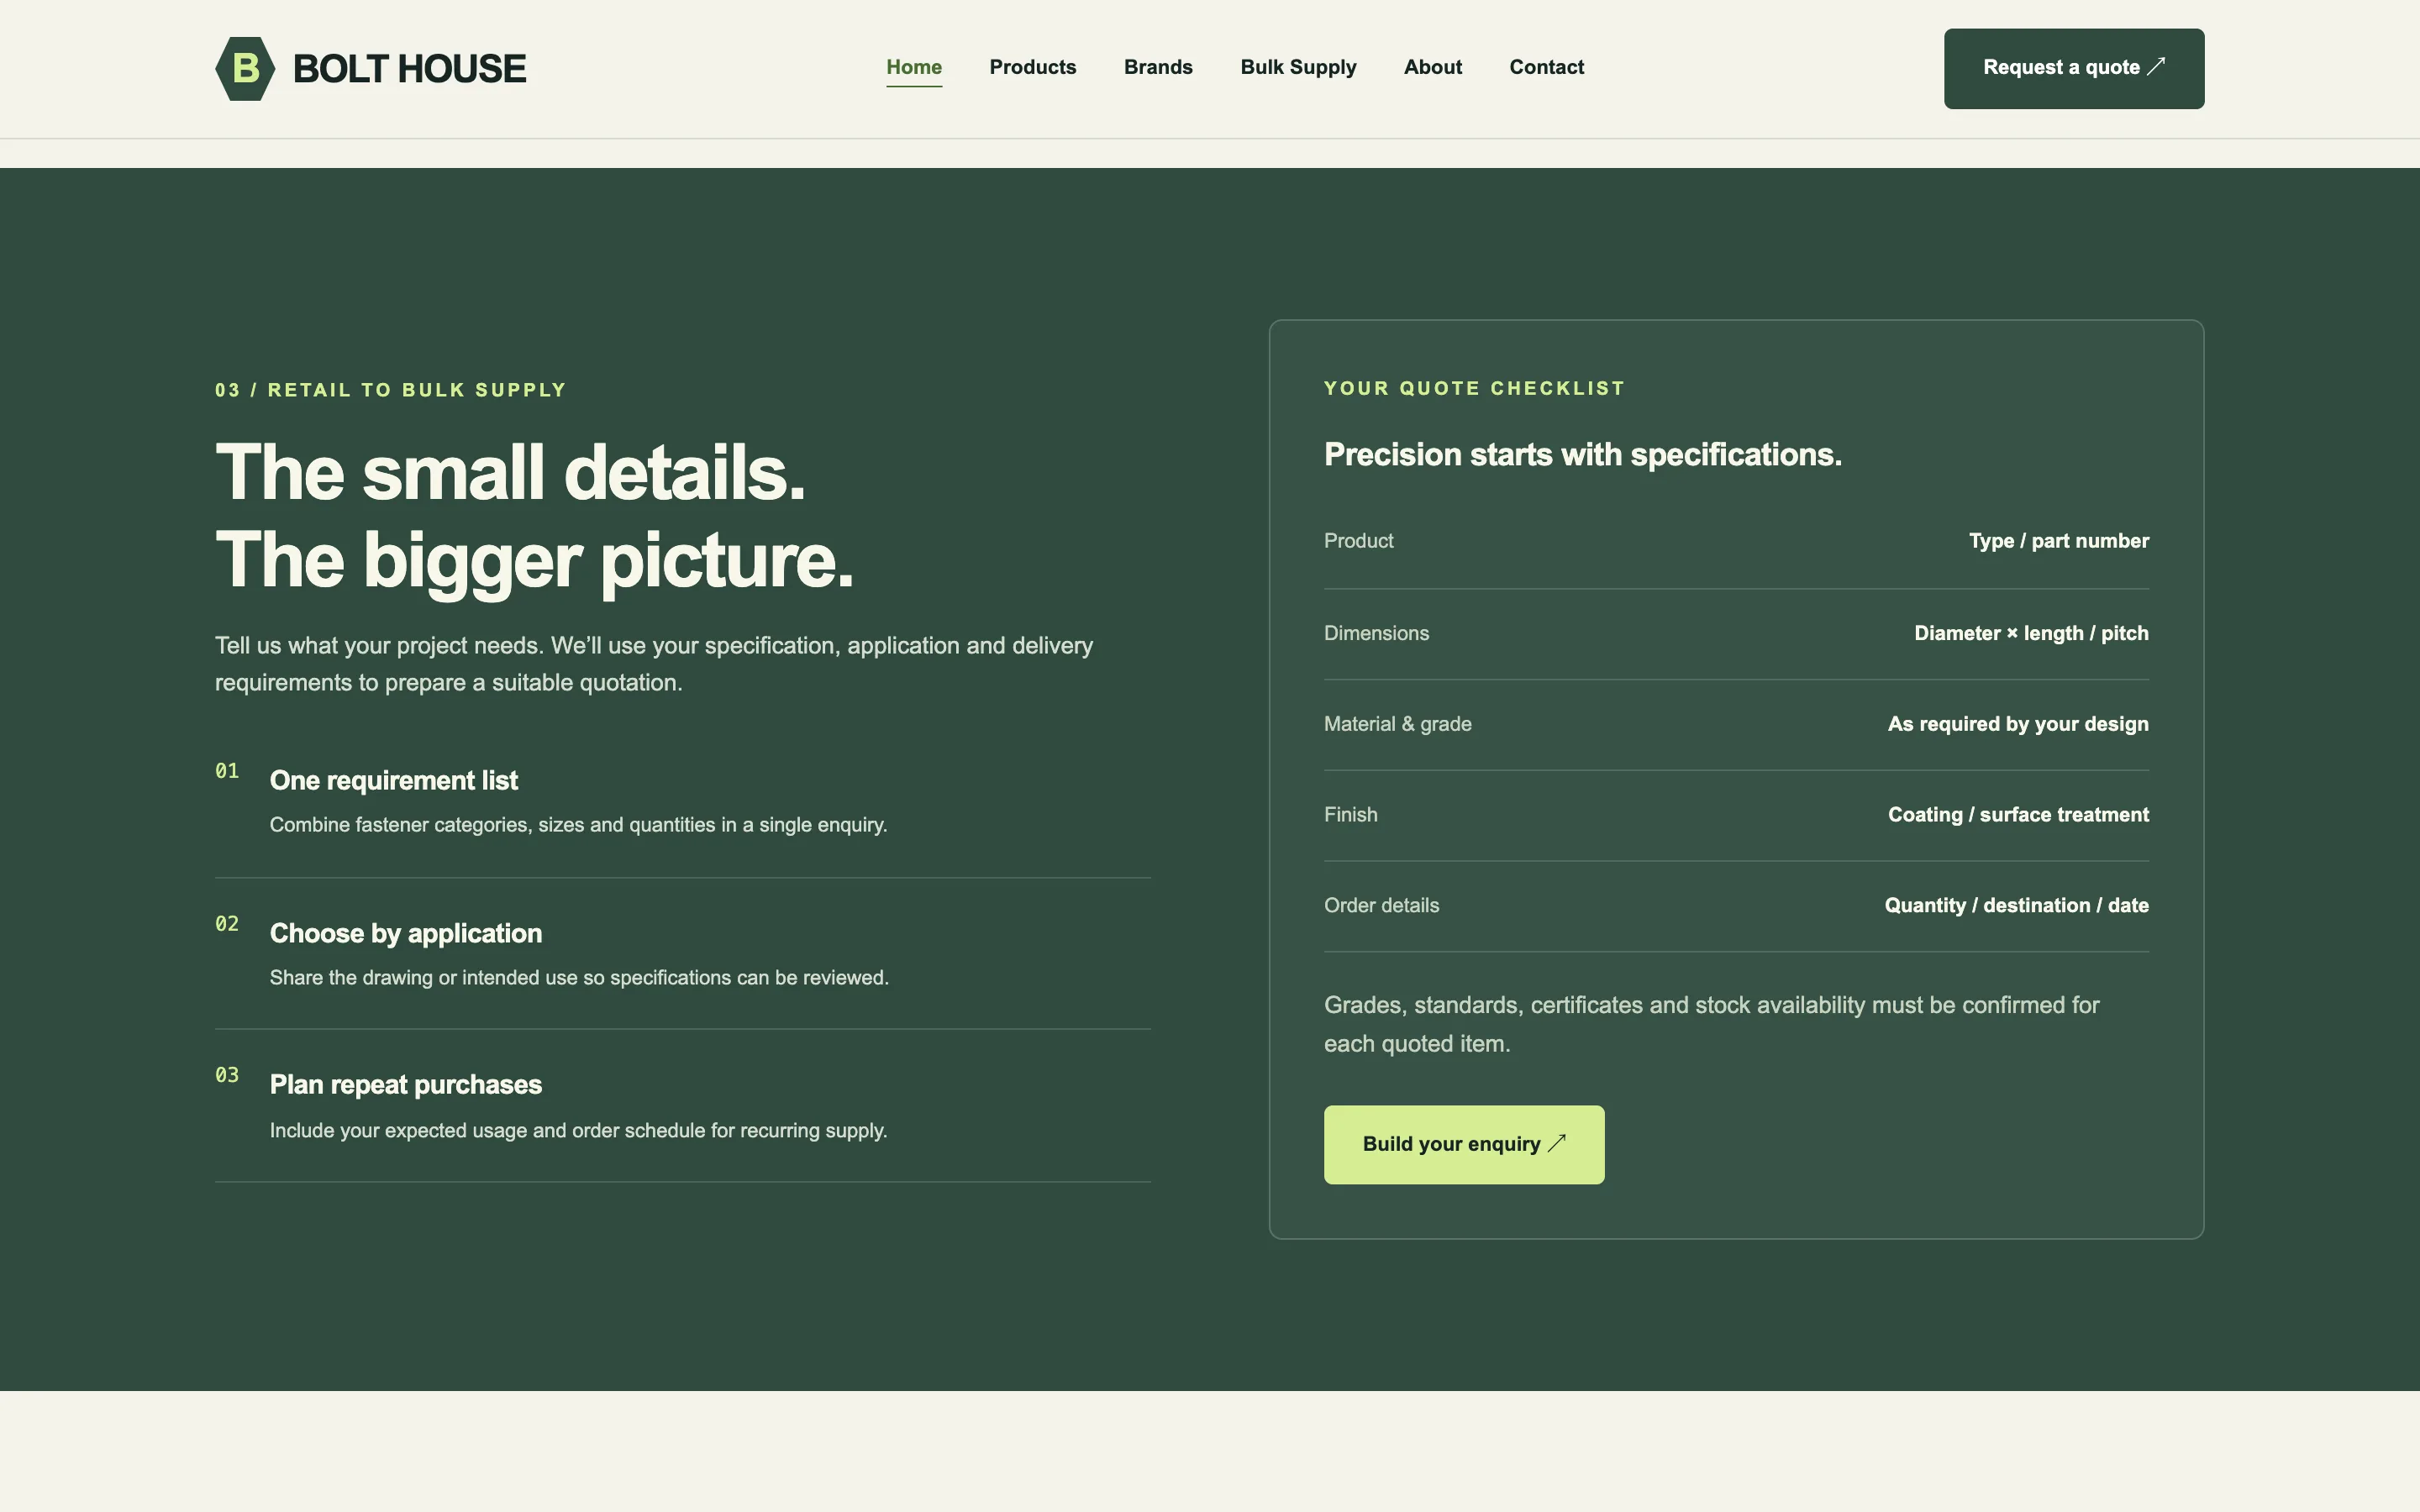Screen dimensions: 2420x1512
Task: Click the 'The small details.' headline
Action: point(510,472)
